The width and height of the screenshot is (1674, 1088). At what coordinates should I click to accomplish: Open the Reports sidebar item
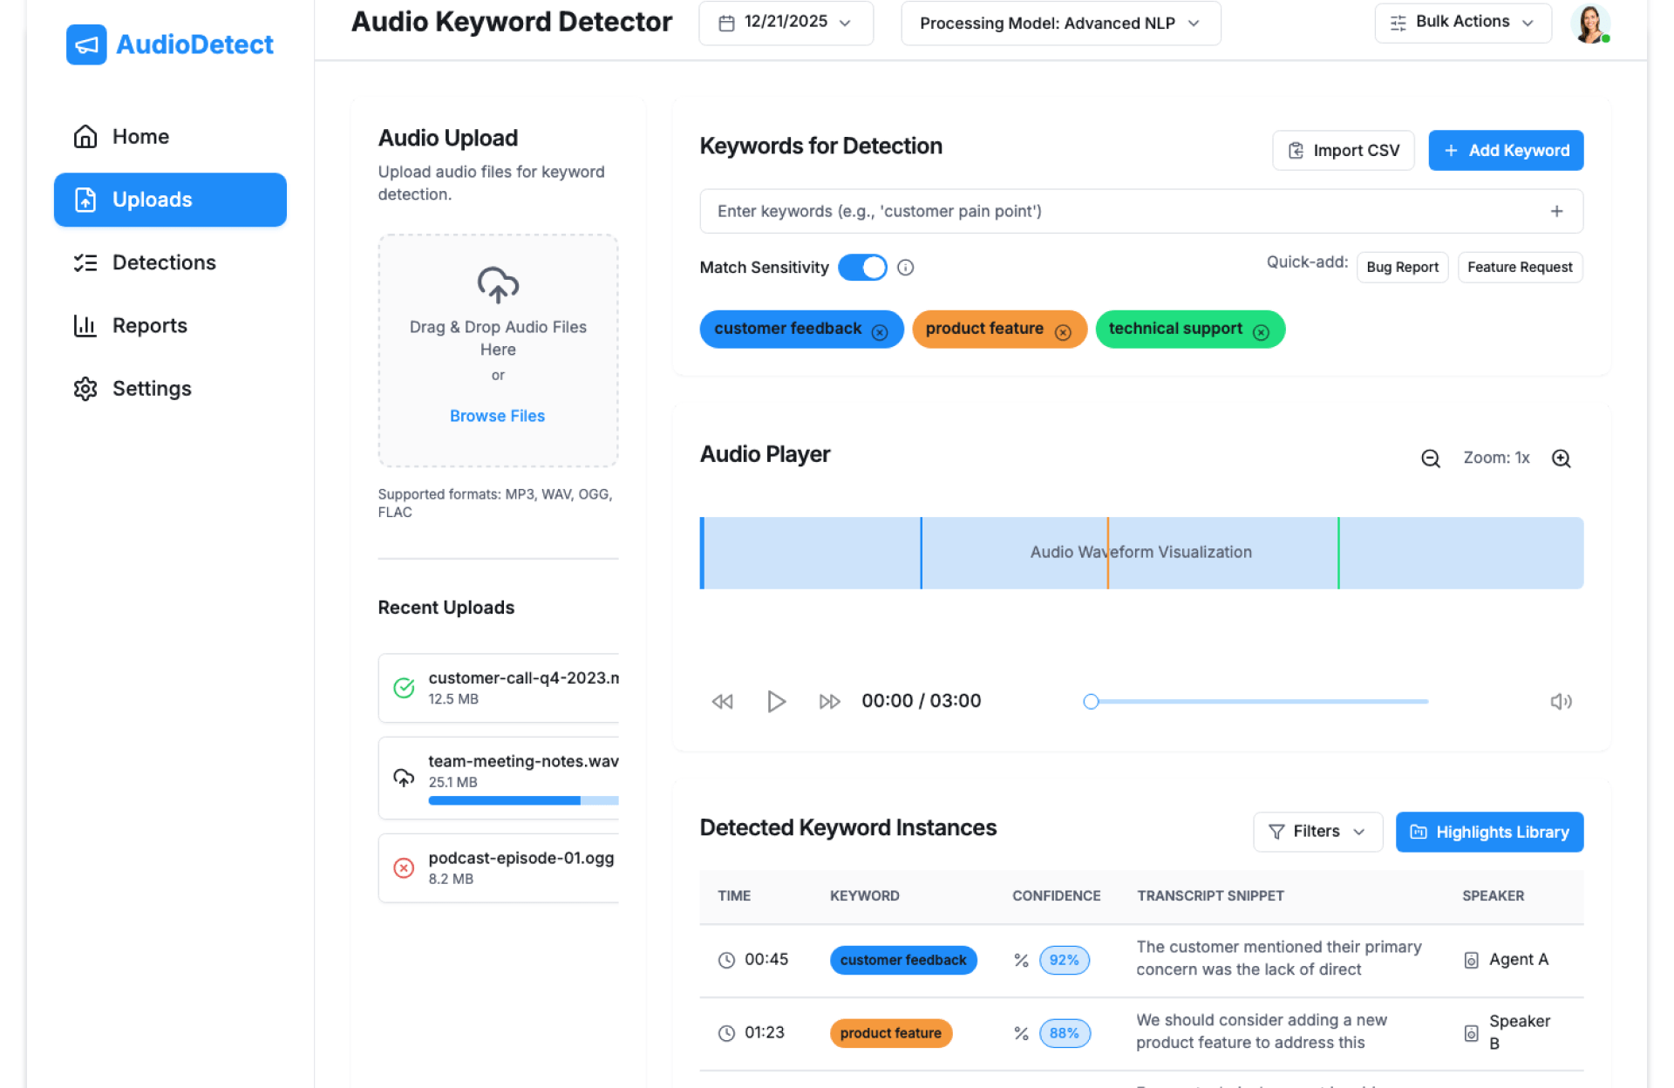coord(149,325)
